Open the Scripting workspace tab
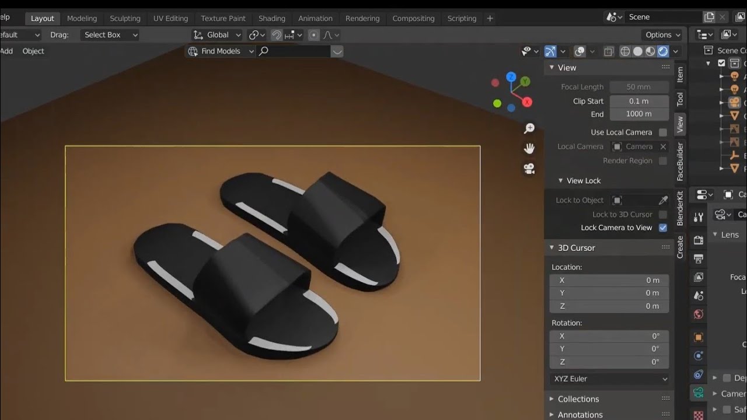 tap(462, 18)
